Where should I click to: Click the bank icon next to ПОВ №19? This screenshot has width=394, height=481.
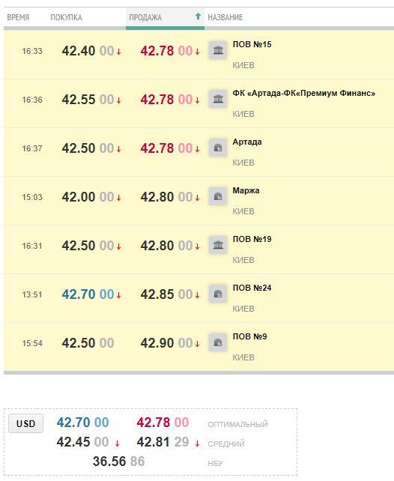pyautogui.click(x=218, y=245)
